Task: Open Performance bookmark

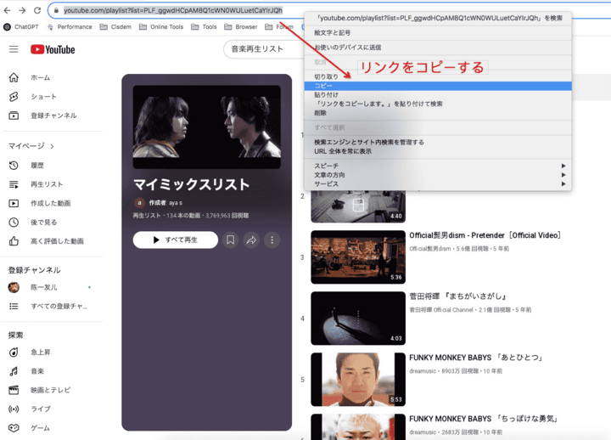Action: click(x=70, y=27)
